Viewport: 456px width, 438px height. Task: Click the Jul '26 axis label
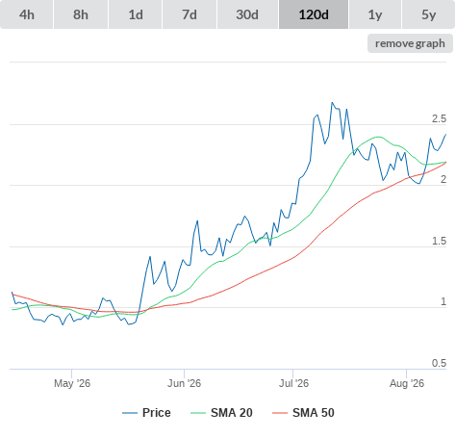(293, 383)
